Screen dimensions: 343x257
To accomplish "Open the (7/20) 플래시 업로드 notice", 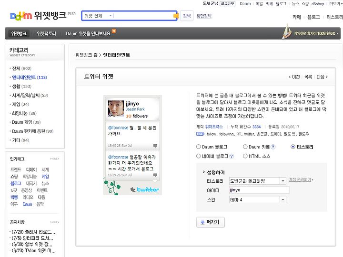I will click(33, 232).
